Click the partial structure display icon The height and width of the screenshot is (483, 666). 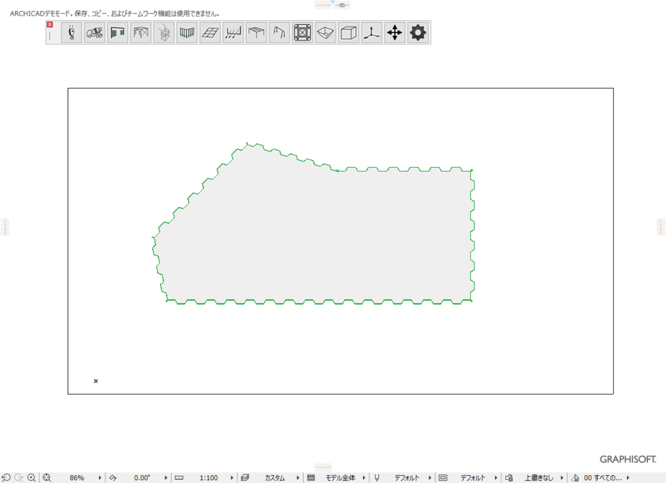(311, 478)
